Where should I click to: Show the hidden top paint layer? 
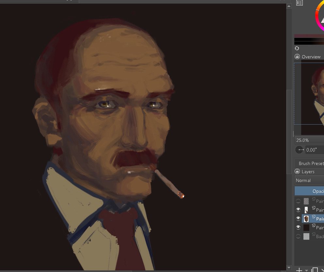(298, 201)
